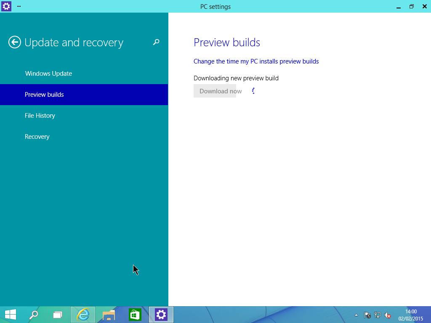Open Action Center flag icon

pos(367,315)
